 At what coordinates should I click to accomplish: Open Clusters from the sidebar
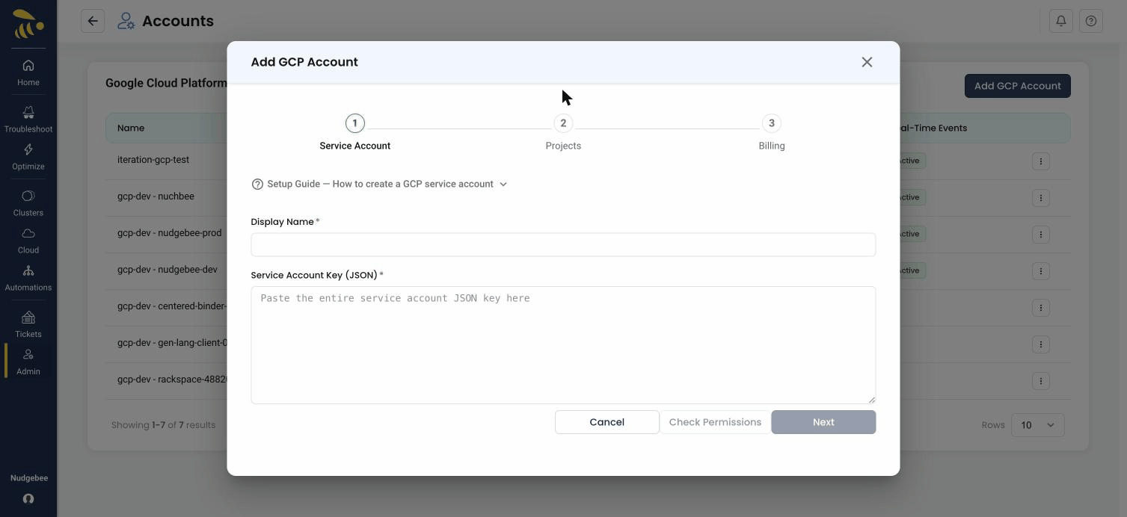(28, 203)
